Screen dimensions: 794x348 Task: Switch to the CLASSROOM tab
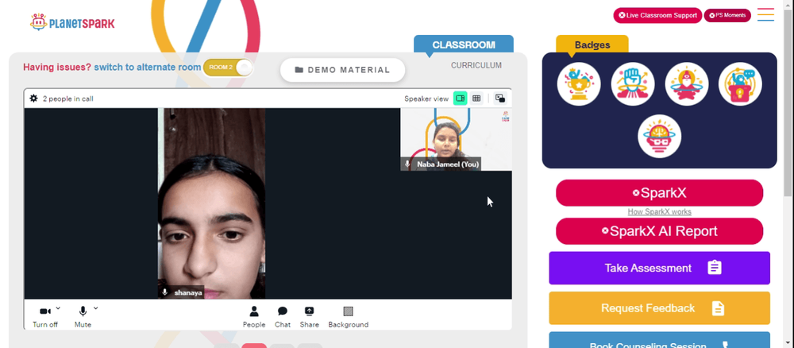[x=464, y=44]
